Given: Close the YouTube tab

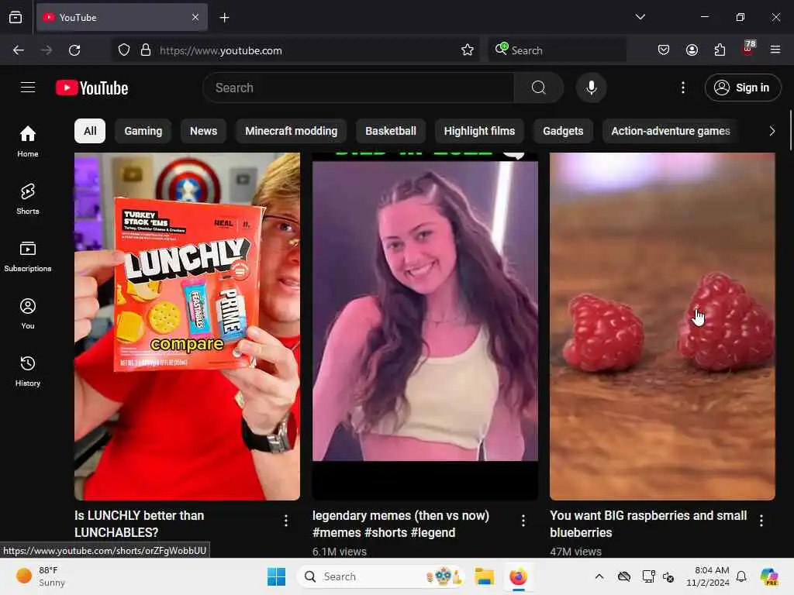Looking at the screenshot, I should coord(195,18).
